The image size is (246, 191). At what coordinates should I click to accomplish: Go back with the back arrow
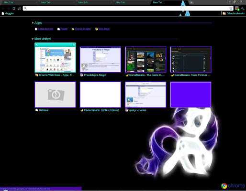point(3,8)
